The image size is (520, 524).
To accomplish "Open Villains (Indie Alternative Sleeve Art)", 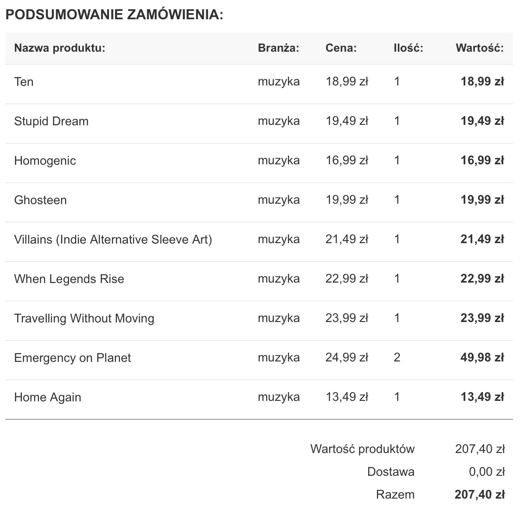I will pos(113,240).
